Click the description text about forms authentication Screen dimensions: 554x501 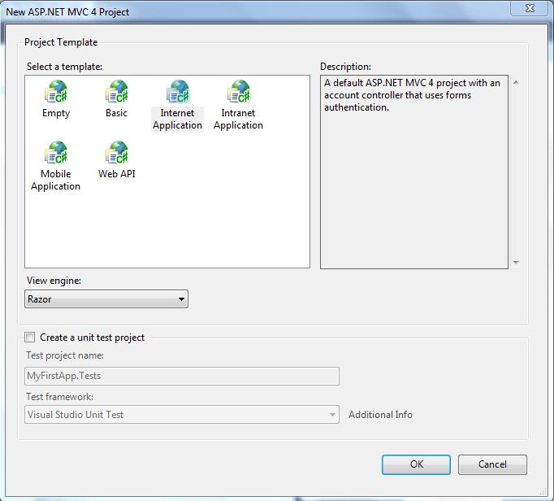pyautogui.click(x=413, y=95)
